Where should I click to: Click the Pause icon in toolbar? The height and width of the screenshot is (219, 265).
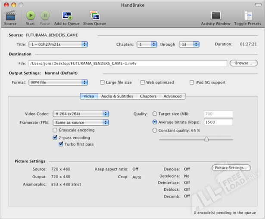coord(45,15)
